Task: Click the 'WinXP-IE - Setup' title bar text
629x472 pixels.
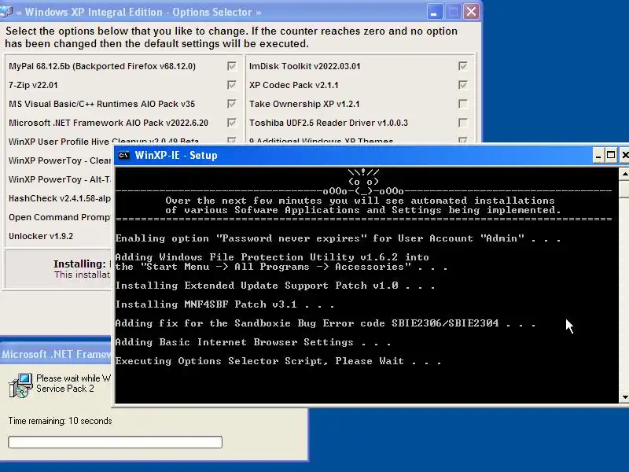Action: (x=176, y=155)
